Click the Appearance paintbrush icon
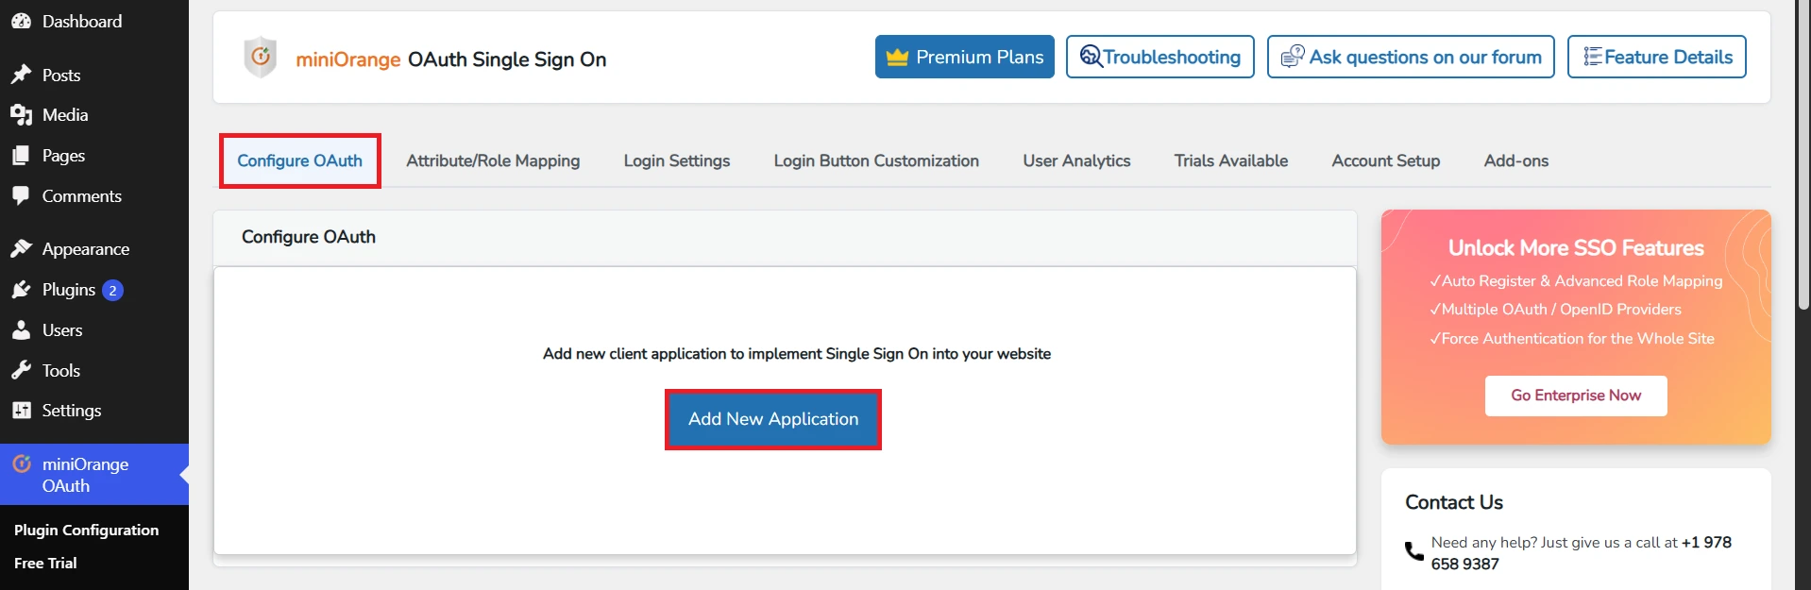 [x=21, y=249]
